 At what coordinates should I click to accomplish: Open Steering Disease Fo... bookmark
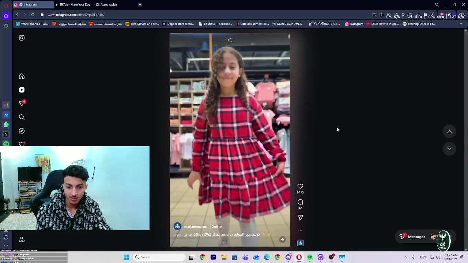point(419,24)
